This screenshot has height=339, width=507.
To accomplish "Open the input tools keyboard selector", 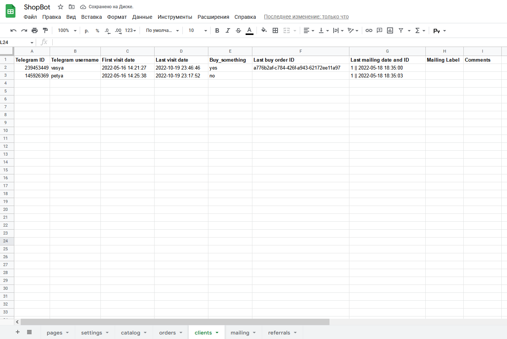I will click(x=439, y=31).
